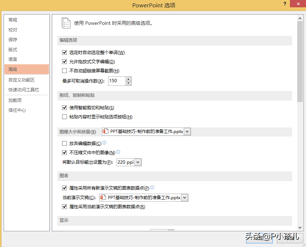Viewport: 306px width, 247px height.
Task: Click the info icon beside 图表数据点(P)
Action: click(152, 187)
